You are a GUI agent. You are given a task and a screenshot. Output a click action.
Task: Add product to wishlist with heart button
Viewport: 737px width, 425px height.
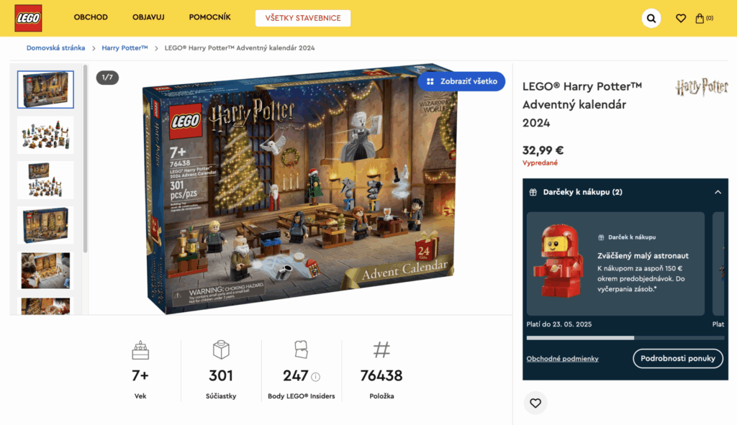point(535,403)
